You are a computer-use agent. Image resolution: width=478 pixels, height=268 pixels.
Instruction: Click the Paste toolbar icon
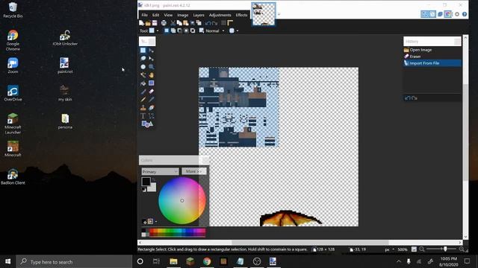186,23
